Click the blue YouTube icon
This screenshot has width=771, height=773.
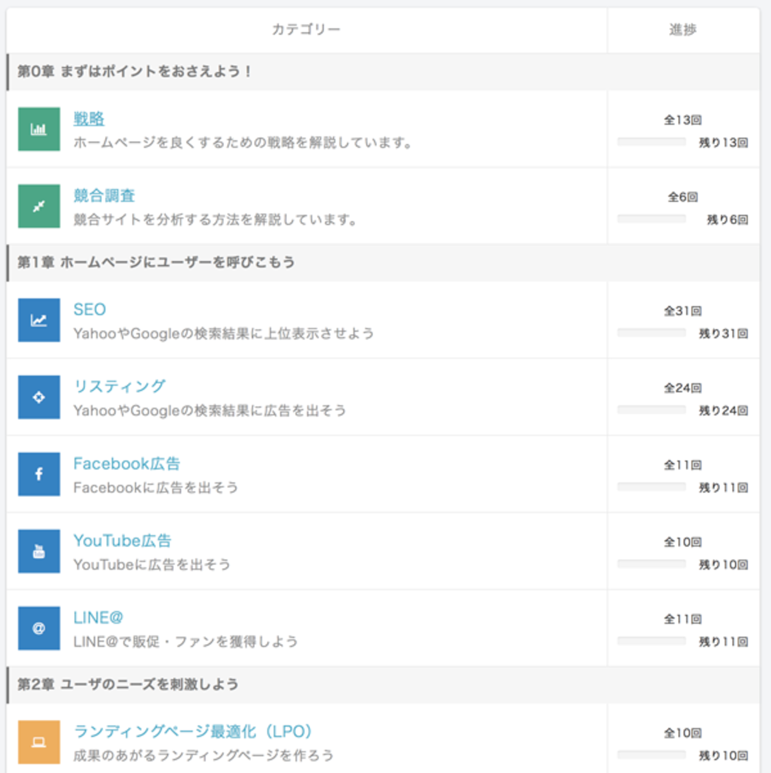[39, 552]
